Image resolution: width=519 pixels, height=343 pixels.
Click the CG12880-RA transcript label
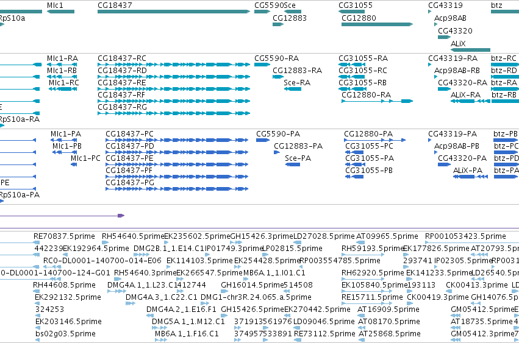[367, 95]
